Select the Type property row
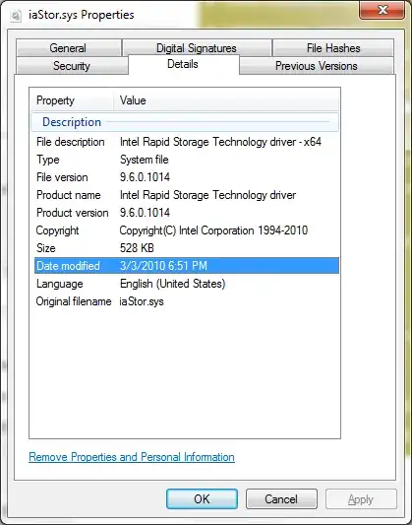 pyautogui.click(x=187, y=160)
